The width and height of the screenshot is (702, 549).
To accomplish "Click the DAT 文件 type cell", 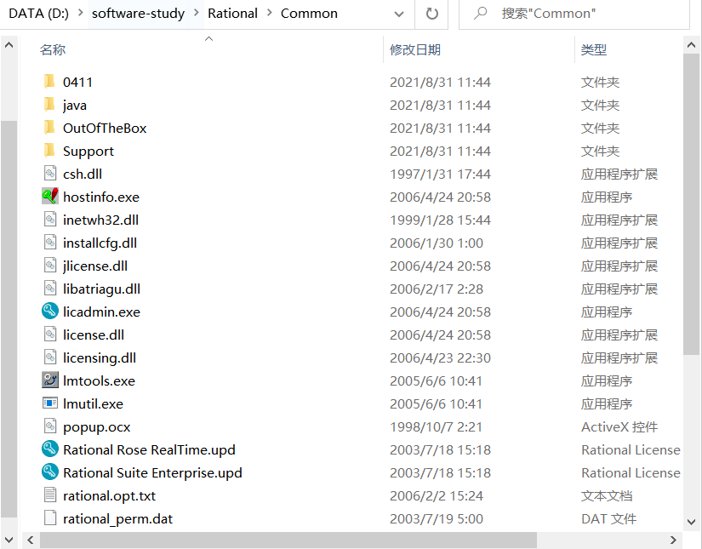I will coord(608,518).
